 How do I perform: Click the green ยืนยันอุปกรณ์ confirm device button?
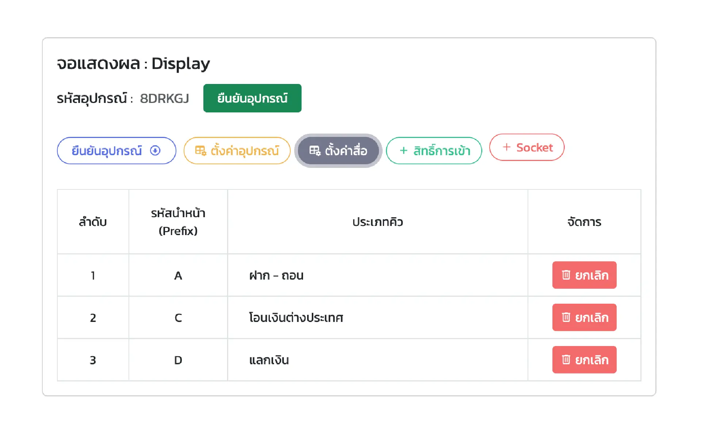tap(252, 98)
